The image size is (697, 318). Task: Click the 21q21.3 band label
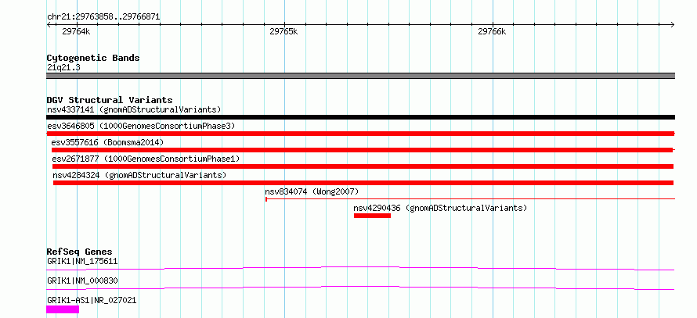[63, 68]
